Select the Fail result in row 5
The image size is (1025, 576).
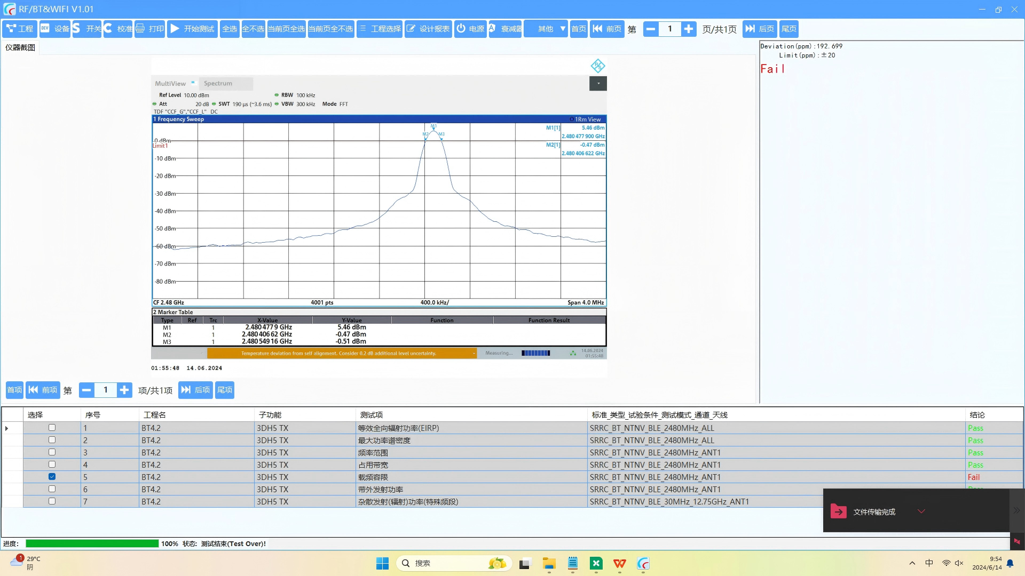pyautogui.click(x=974, y=477)
